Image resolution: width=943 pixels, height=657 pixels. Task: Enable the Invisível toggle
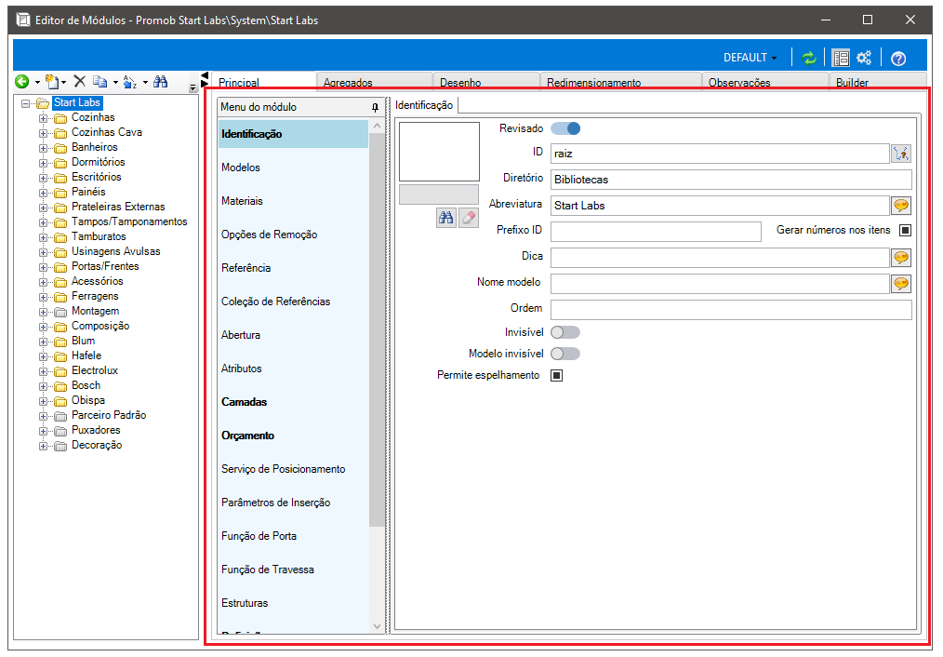tap(565, 332)
